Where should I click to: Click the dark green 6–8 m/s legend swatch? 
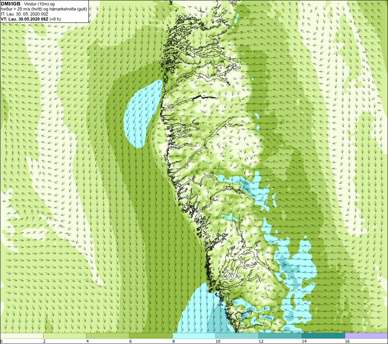pyautogui.click(x=151, y=335)
